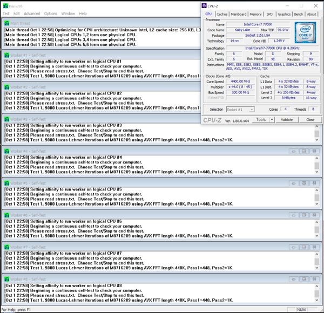This screenshot has height=313, width=324.
Task: Switch to the Graphics tab in CPU-Z
Action: tap(284, 14)
